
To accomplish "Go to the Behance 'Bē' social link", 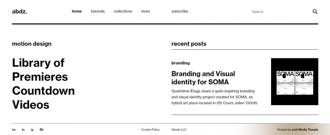I will point(42,130).
